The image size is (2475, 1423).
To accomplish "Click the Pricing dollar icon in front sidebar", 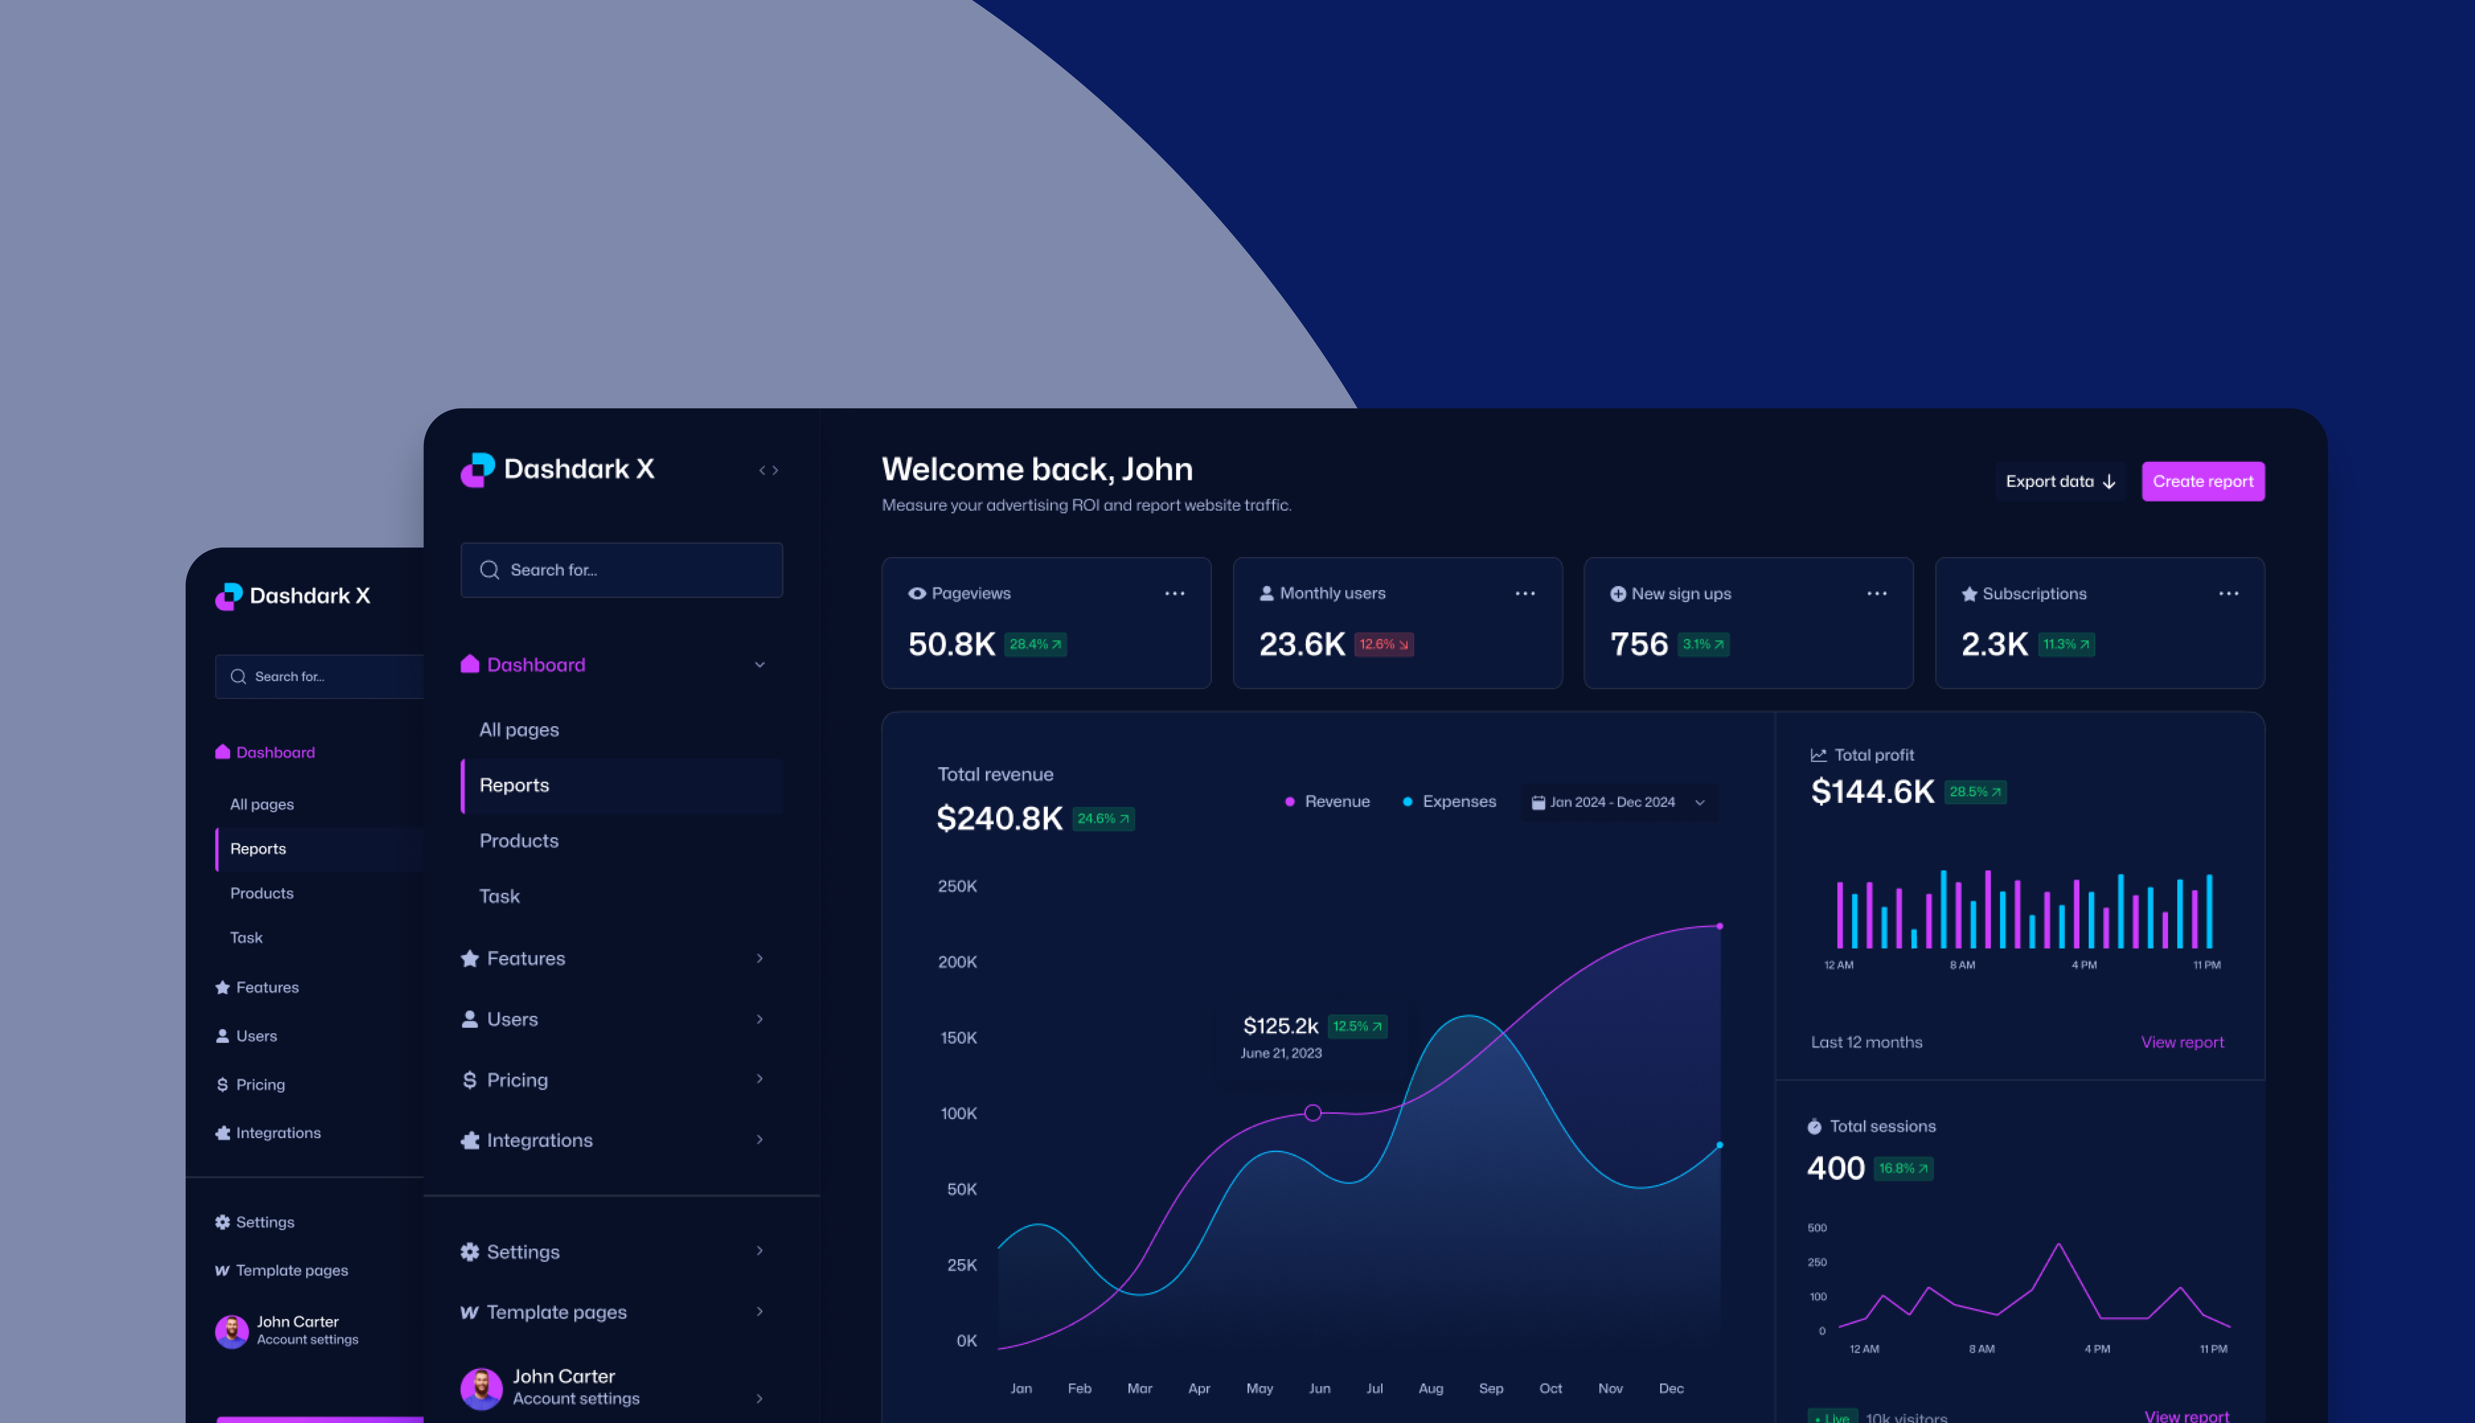I will tap(470, 1080).
